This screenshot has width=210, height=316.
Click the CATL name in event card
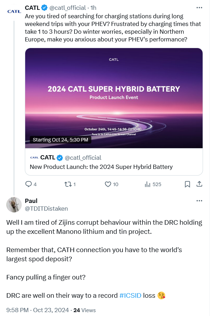48,157
